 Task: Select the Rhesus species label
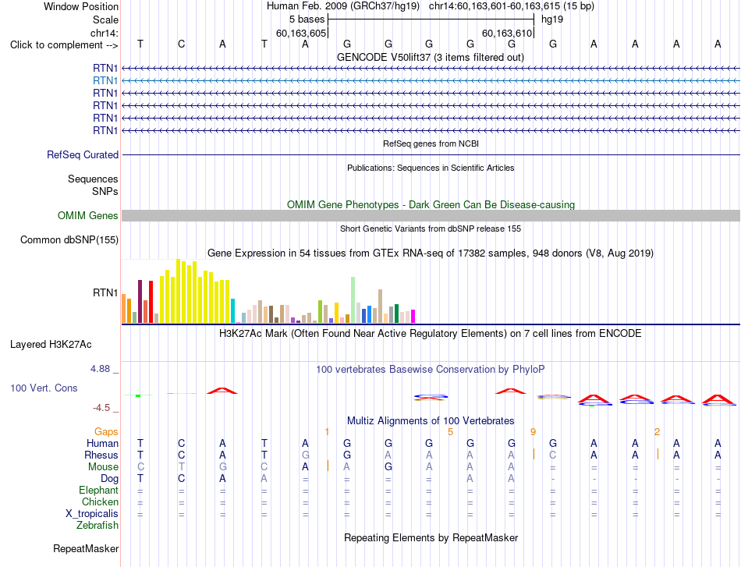click(101, 455)
